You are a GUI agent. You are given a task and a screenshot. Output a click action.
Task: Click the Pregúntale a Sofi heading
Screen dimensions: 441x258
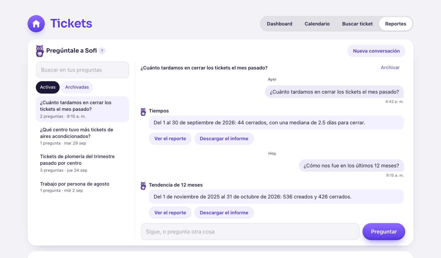[x=72, y=51]
